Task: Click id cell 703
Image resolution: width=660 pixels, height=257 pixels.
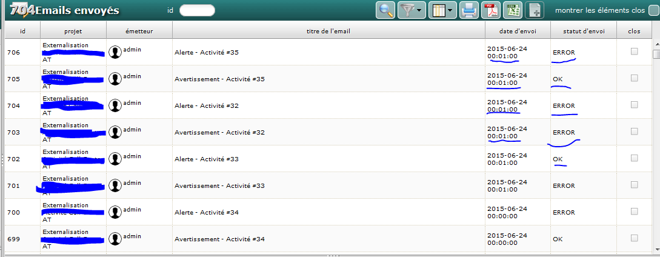Action: point(13,133)
